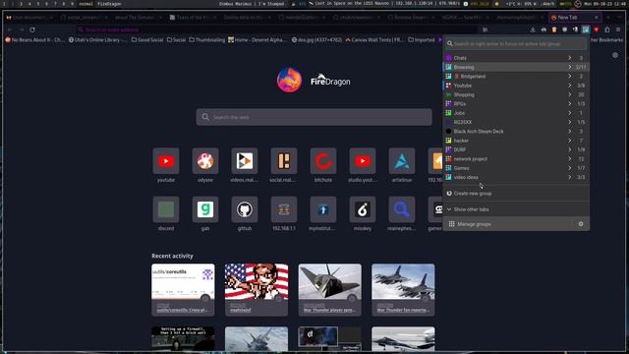Screen dimensions: 629x354
Task: Open the New Tab tab
Action: click(x=575, y=18)
